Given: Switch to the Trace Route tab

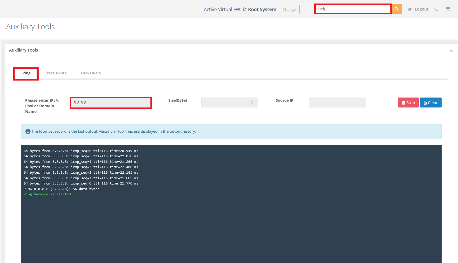Looking at the screenshot, I should point(56,73).
